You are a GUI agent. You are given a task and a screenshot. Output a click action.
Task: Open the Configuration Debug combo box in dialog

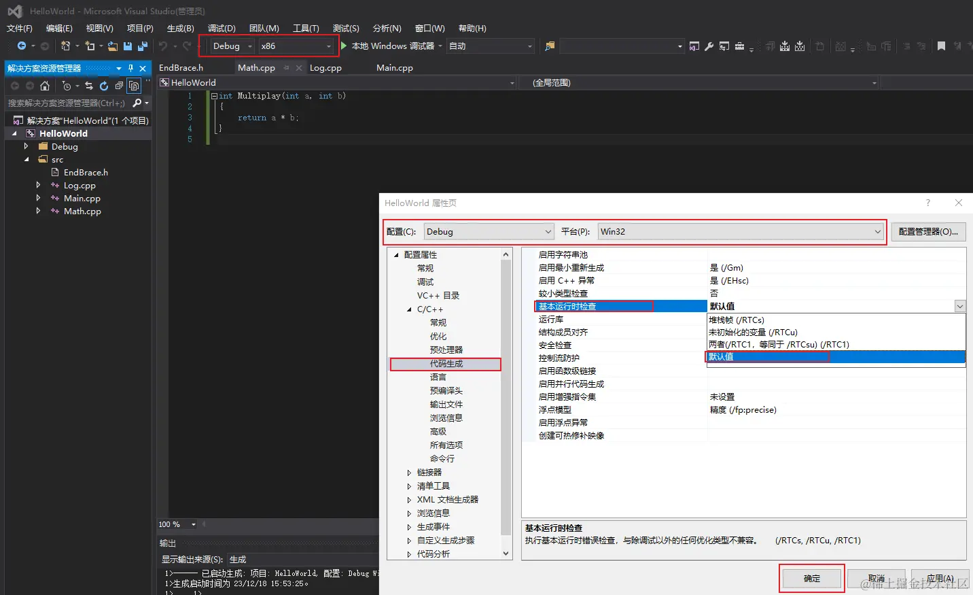pos(489,231)
